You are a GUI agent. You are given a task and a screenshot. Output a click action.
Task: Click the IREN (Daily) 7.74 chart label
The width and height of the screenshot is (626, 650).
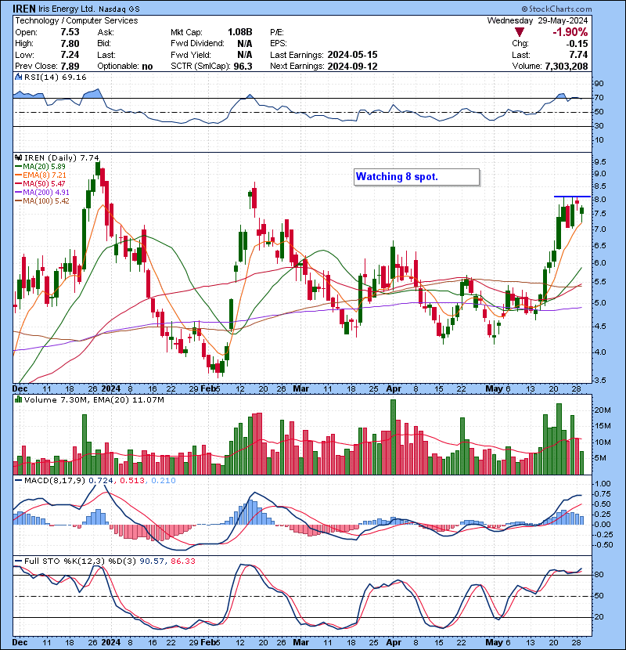(62, 158)
